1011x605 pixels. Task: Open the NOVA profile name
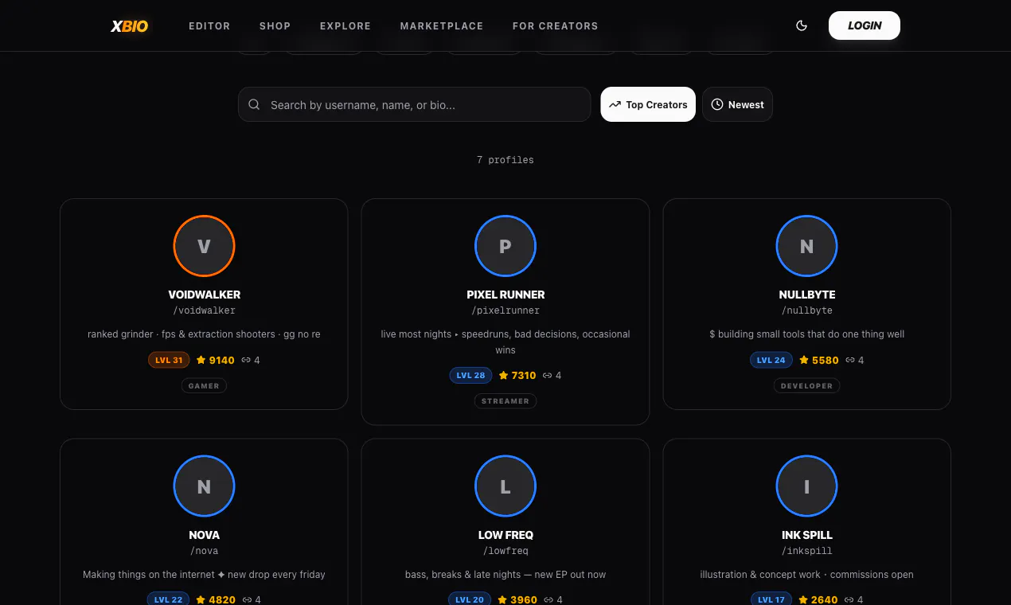click(x=204, y=535)
